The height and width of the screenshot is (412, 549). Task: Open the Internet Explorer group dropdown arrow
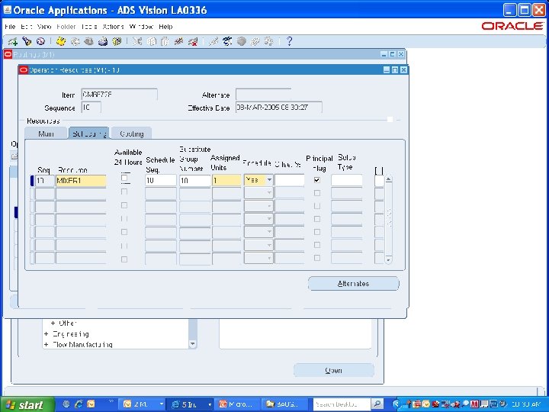point(210,404)
